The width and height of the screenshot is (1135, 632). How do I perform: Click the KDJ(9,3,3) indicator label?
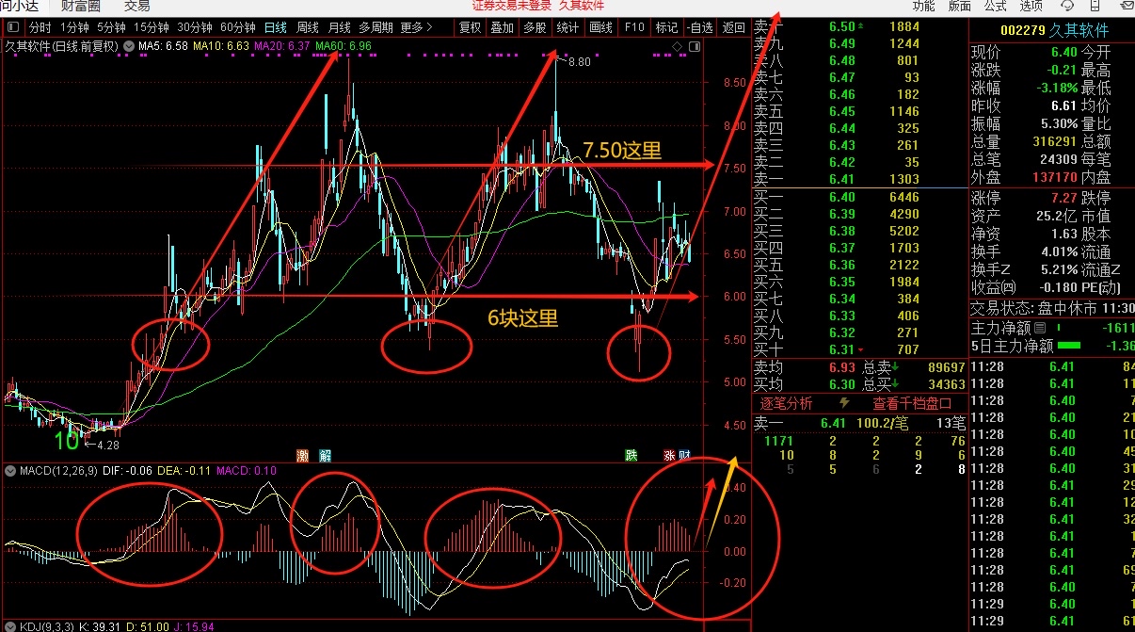point(48,625)
